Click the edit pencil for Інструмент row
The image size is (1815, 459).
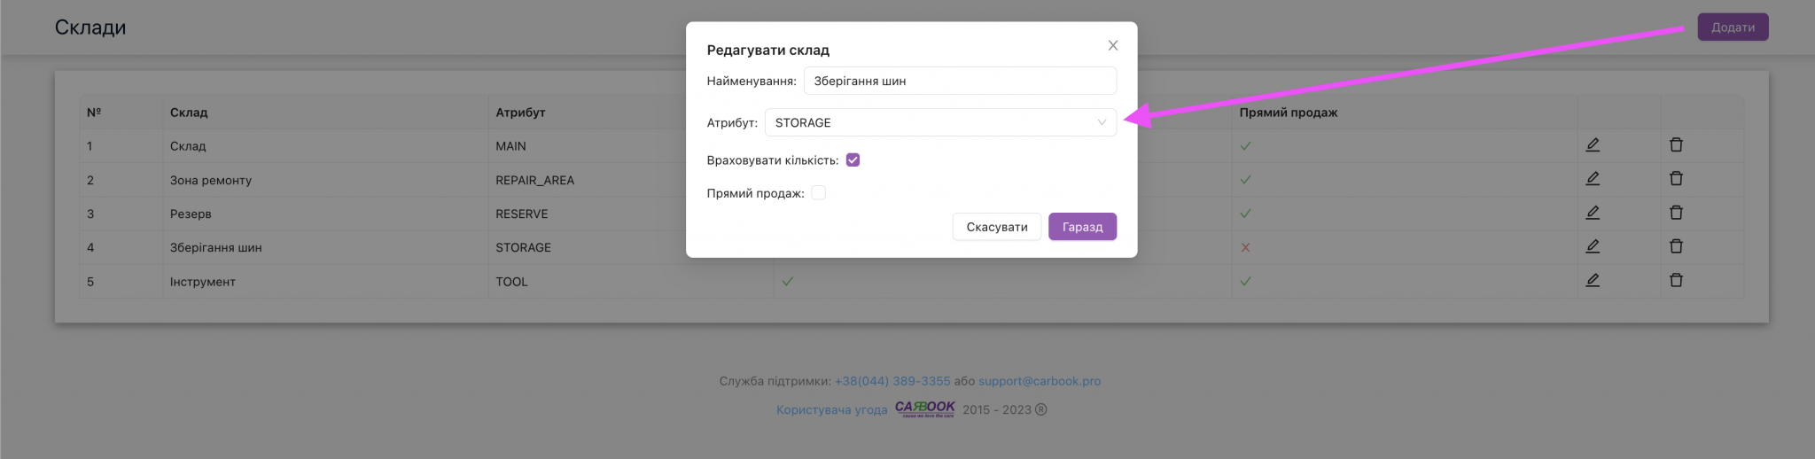1593,280
